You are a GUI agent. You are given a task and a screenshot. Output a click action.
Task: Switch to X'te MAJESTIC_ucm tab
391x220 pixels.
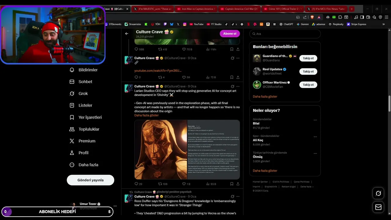152,9
